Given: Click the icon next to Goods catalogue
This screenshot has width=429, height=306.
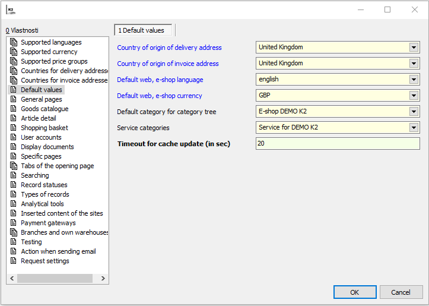Looking at the screenshot, I should [14, 109].
